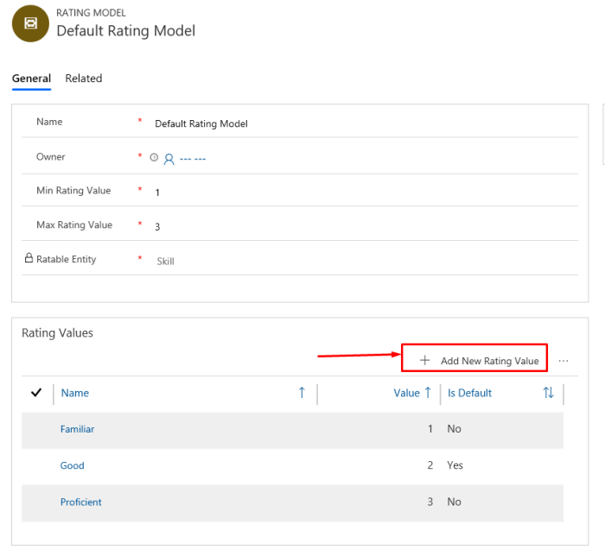Screen dimensions: 605x556
Task: Open the Owner user link
Action: tap(193, 159)
